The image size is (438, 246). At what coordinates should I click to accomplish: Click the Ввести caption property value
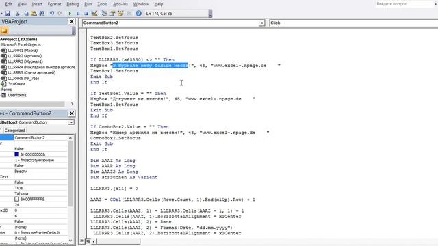coord(41,172)
